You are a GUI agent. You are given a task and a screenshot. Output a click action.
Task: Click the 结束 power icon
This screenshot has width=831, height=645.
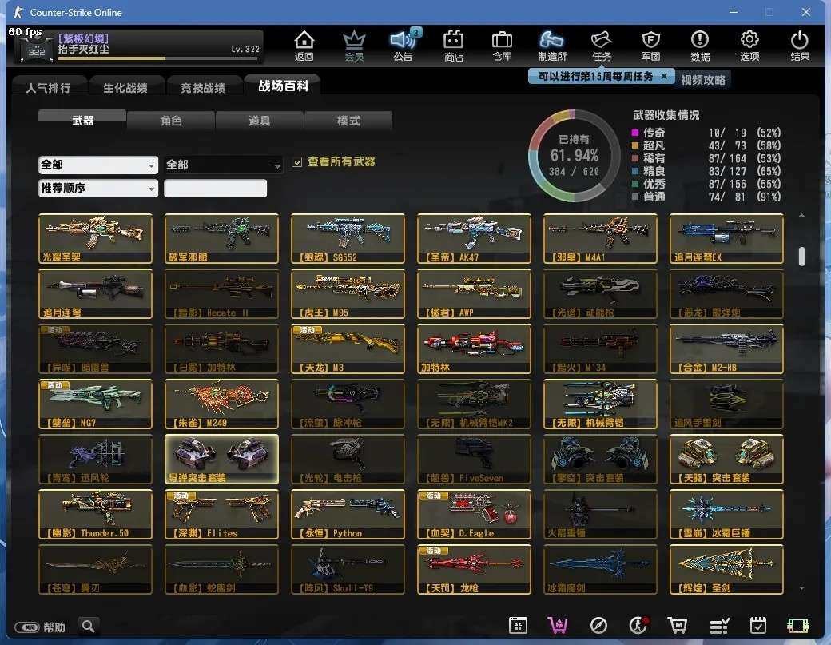pos(799,45)
